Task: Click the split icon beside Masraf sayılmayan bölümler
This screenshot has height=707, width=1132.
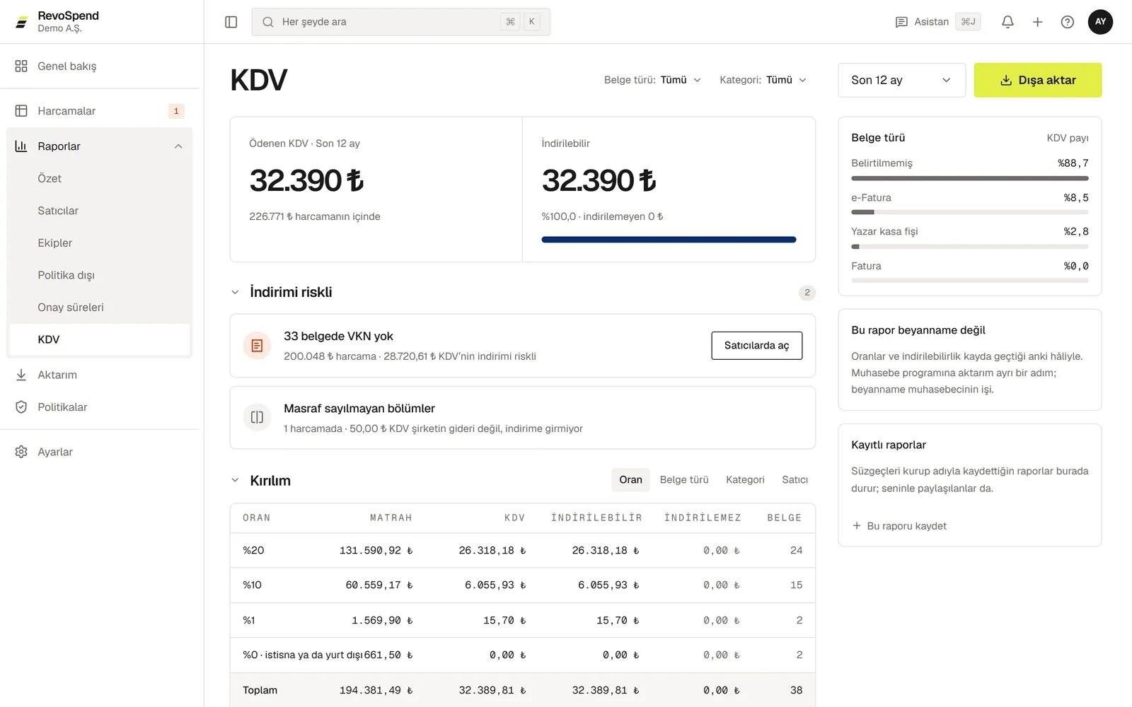Action: click(257, 417)
